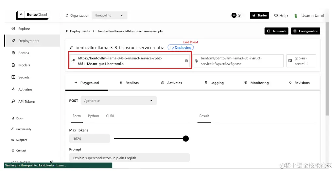Click the rocket icon beside deployment title
Screen dimensions: 334x171
[x=71, y=48]
